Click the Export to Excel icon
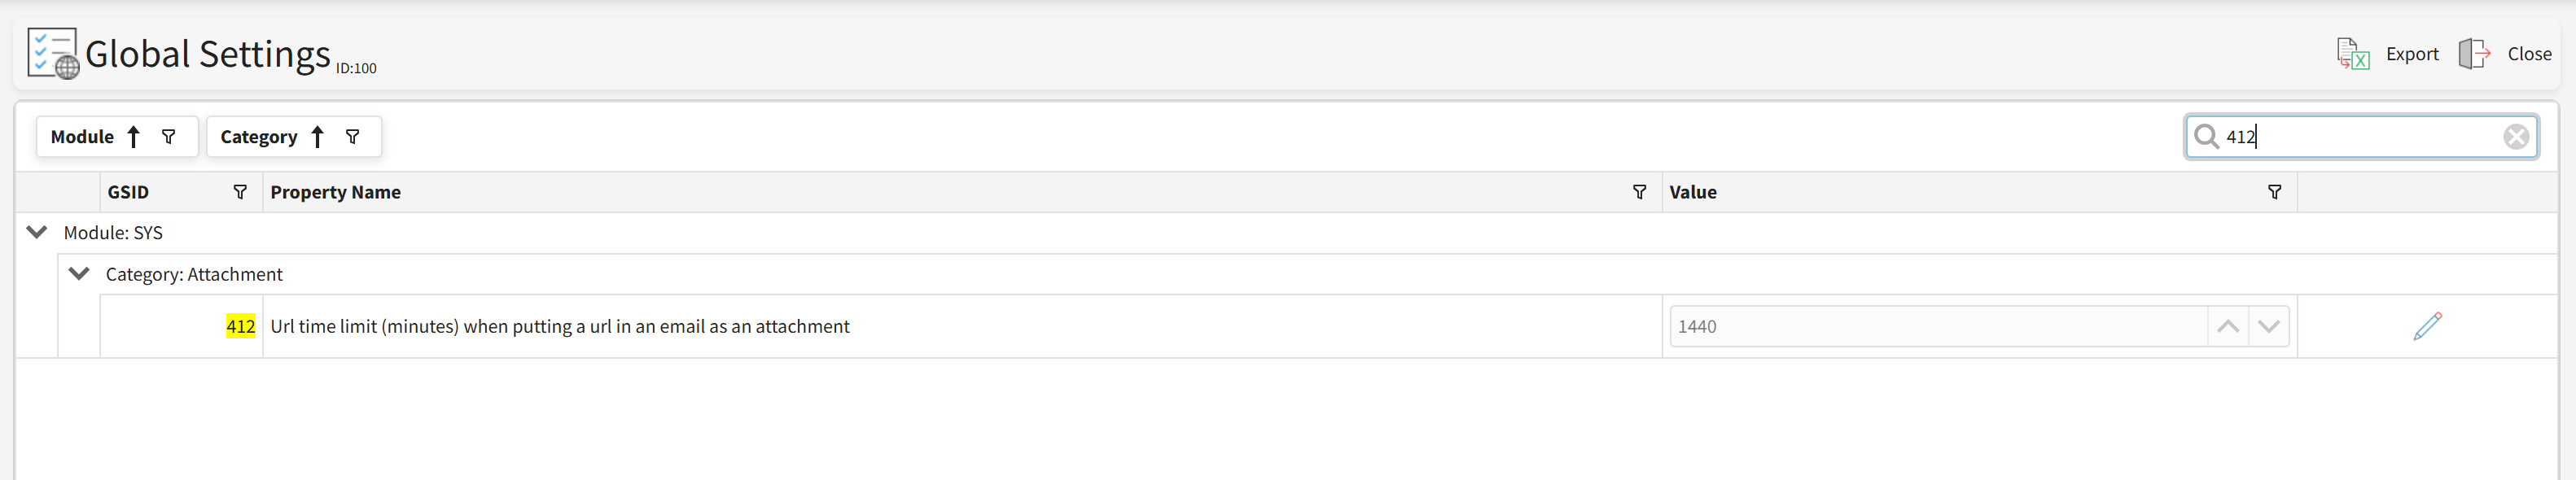 point(2352,54)
